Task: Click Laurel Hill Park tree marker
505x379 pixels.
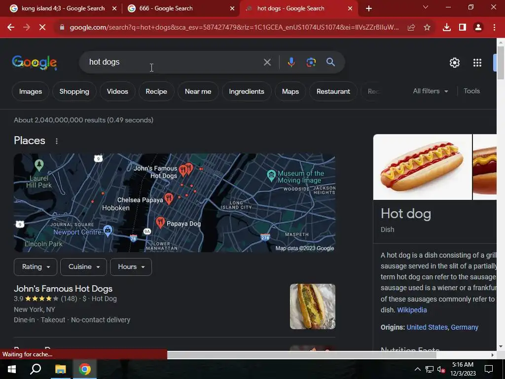Action: (39, 165)
